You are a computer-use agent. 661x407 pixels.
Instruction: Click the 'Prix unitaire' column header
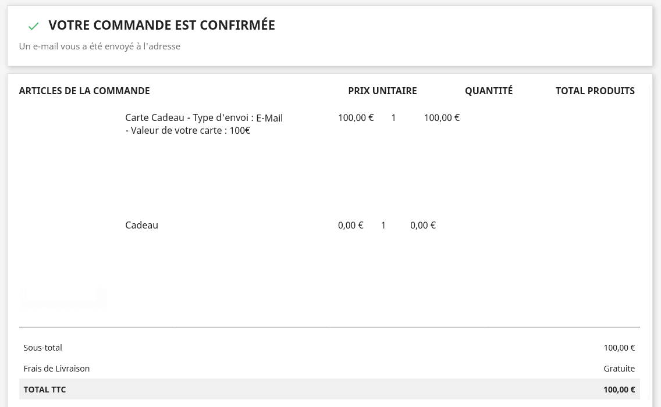(x=382, y=91)
